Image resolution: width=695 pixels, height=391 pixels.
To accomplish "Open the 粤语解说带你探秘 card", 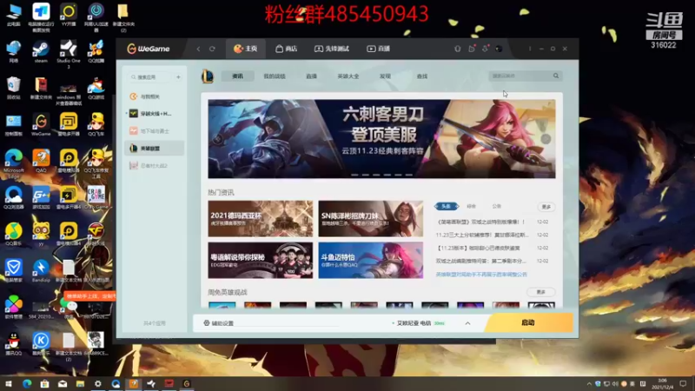I will tap(260, 260).
